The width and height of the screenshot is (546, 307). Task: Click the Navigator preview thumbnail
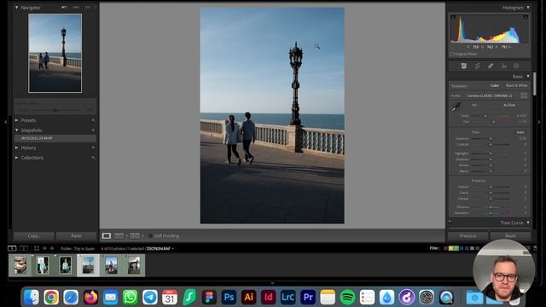(x=55, y=53)
